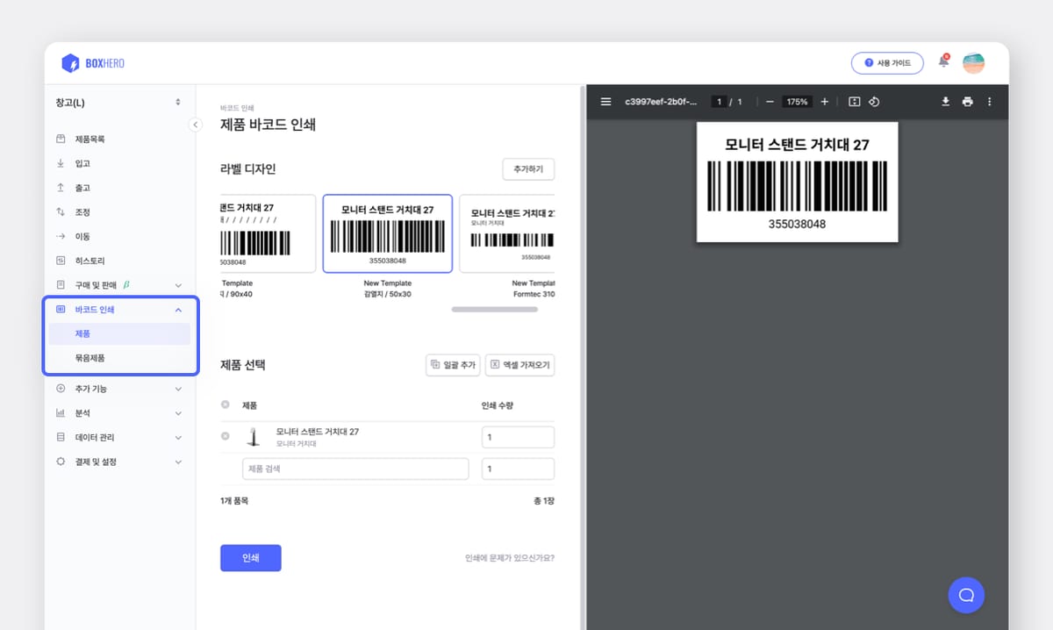This screenshot has height=630, width=1053.
Task: Click the 제품 검색 search field
Action: coord(355,469)
